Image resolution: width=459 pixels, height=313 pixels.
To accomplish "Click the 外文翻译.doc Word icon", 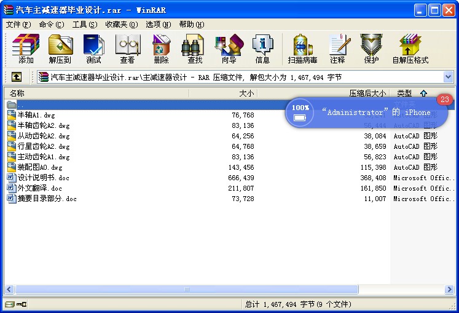I will coord(12,188).
